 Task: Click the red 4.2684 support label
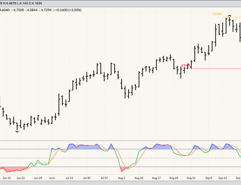[x=186, y=65]
